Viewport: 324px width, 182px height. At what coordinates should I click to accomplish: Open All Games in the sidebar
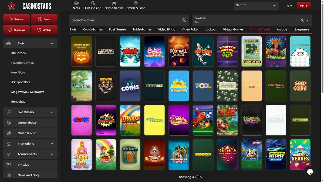tap(18, 53)
